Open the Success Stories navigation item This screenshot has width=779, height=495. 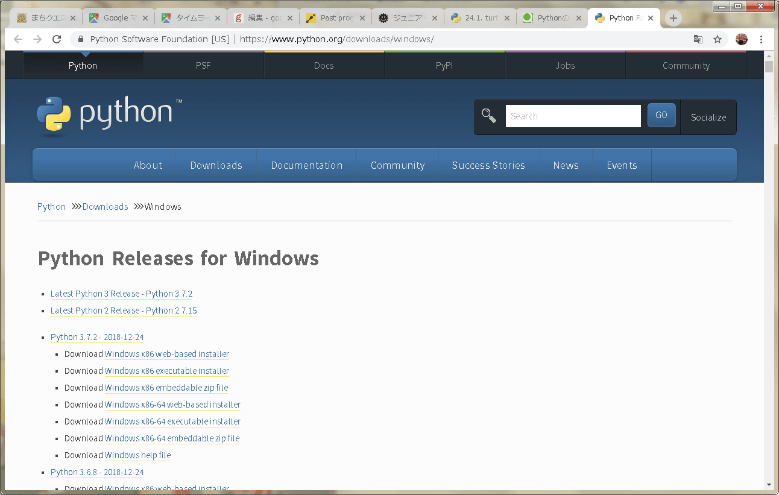click(x=488, y=165)
